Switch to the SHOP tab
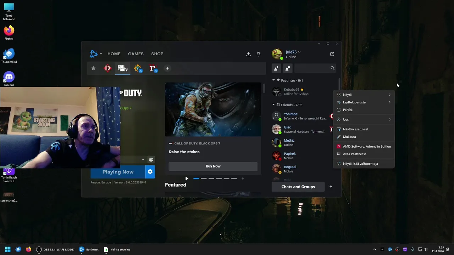The width and height of the screenshot is (454, 255). coord(157,54)
